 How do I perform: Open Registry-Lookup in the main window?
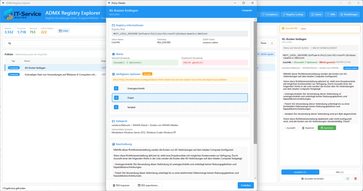(293, 15)
